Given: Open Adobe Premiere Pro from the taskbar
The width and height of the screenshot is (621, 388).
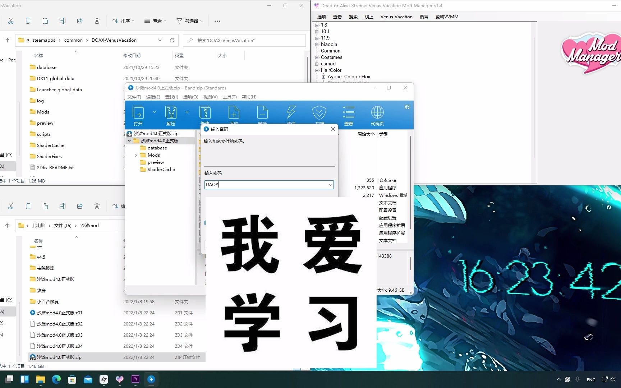Looking at the screenshot, I should click(135, 379).
